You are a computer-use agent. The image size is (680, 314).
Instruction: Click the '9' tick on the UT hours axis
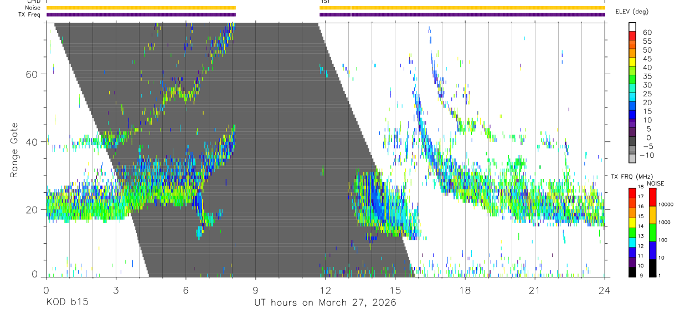click(255, 290)
